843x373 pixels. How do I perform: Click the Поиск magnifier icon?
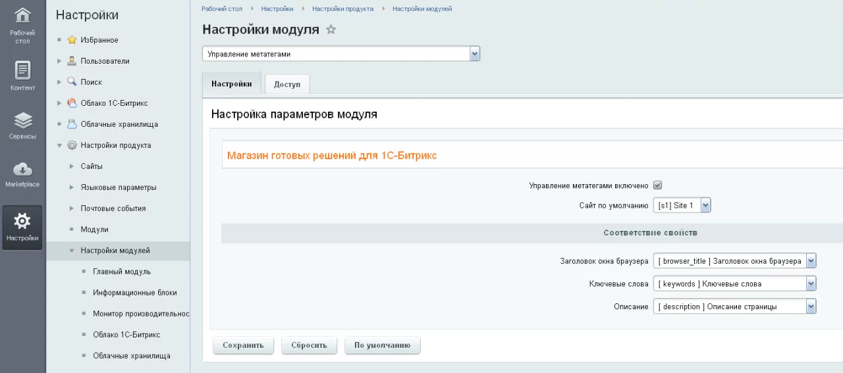click(x=72, y=82)
